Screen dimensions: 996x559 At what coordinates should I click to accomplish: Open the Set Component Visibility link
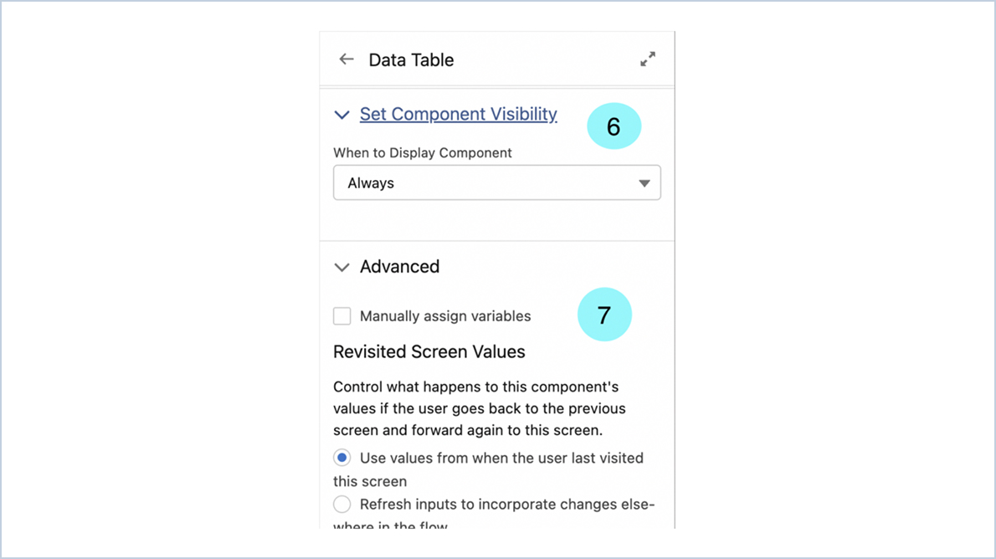458,114
